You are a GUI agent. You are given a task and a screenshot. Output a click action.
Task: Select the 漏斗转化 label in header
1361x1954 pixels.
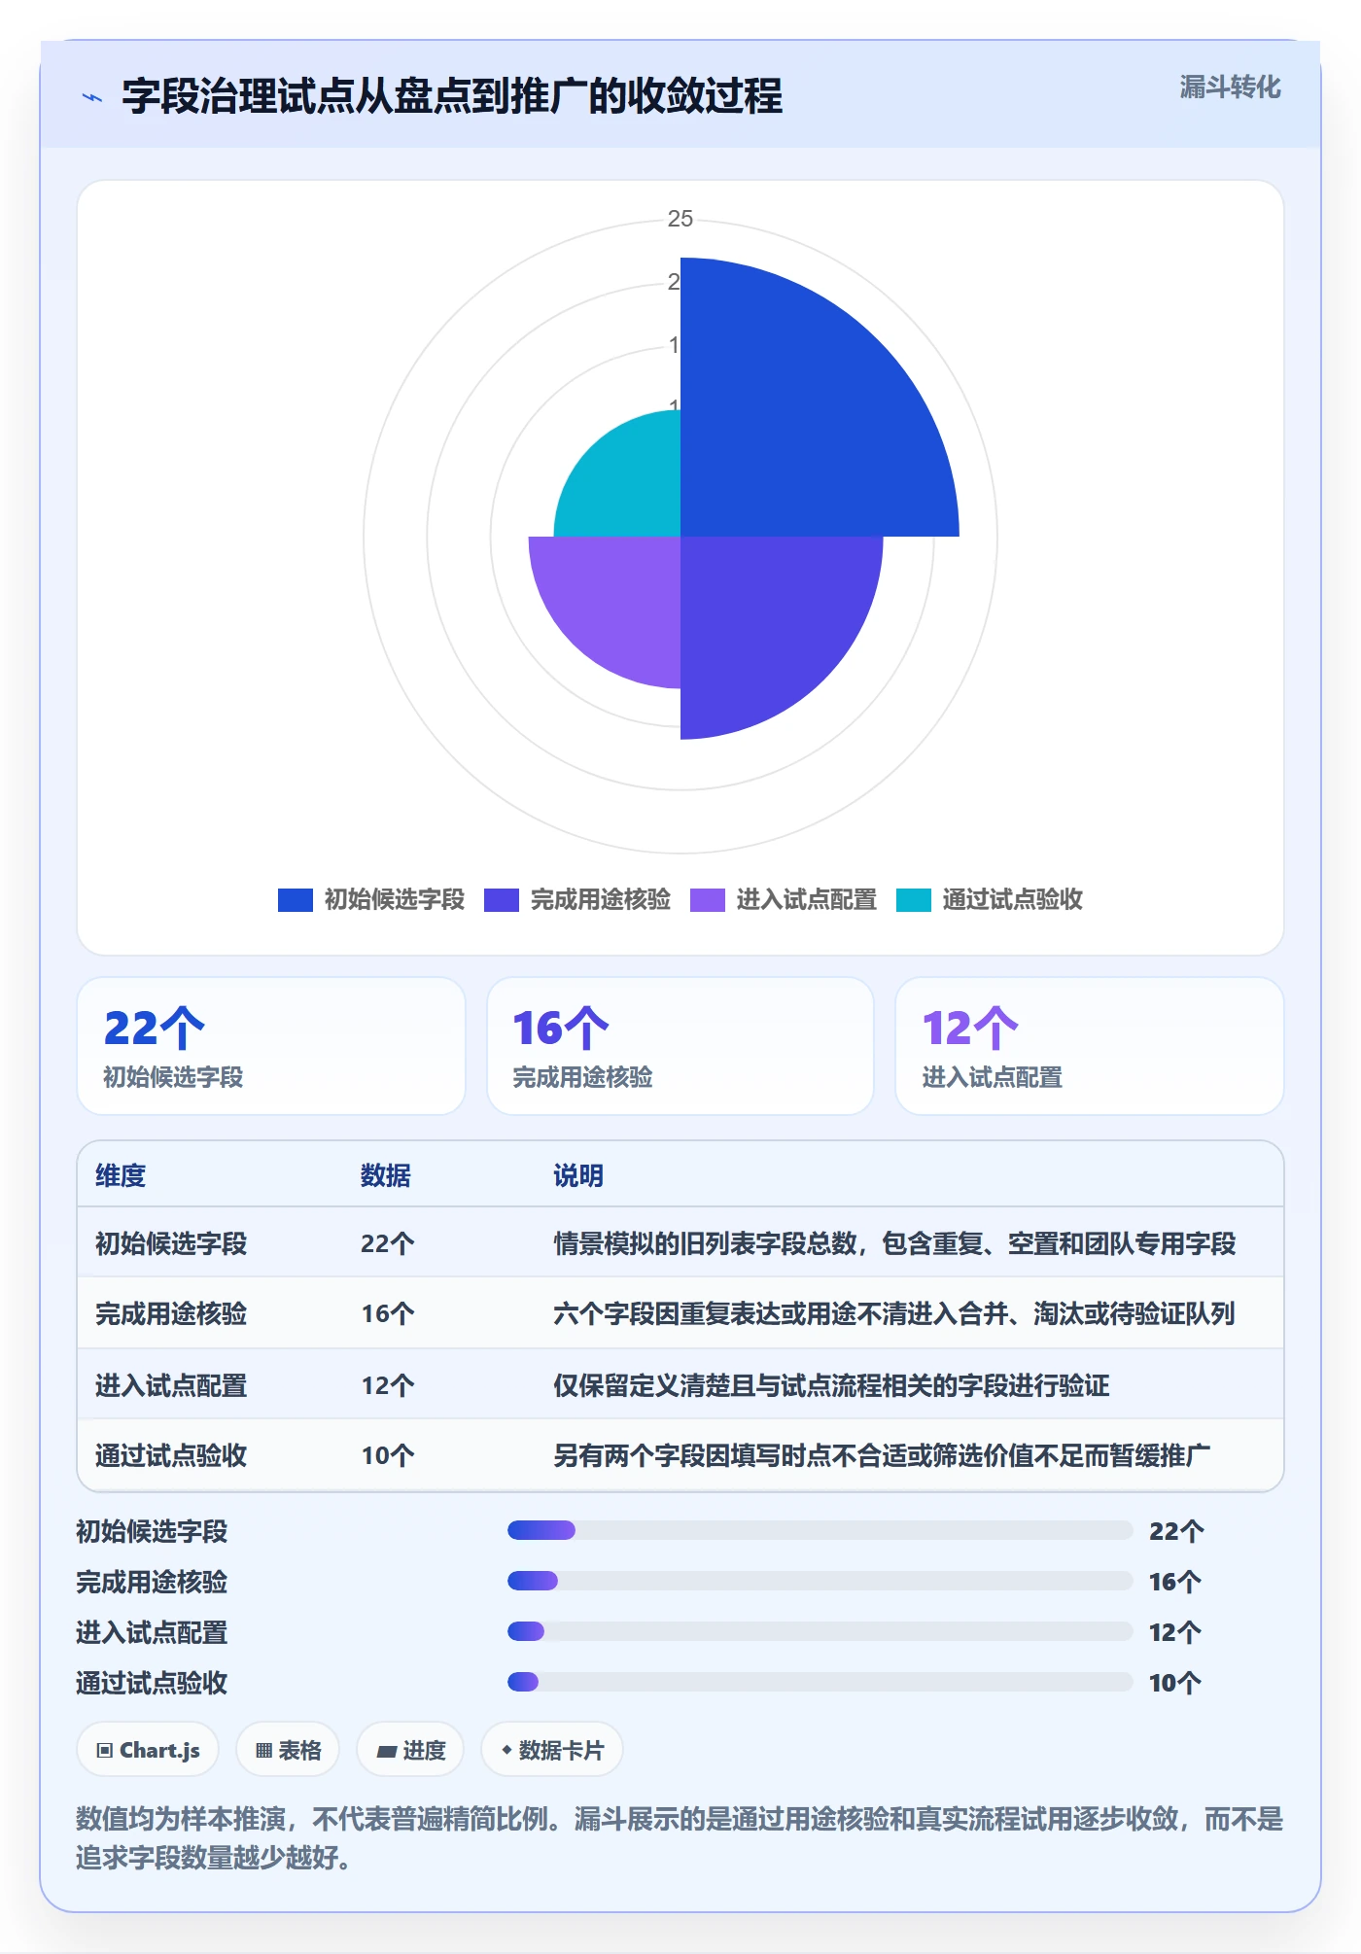pyautogui.click(x=1230, y=87)
